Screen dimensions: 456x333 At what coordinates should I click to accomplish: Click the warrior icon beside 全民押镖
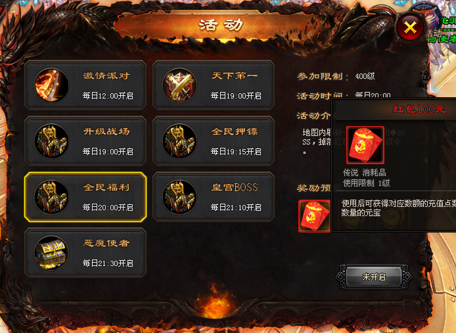179,141
